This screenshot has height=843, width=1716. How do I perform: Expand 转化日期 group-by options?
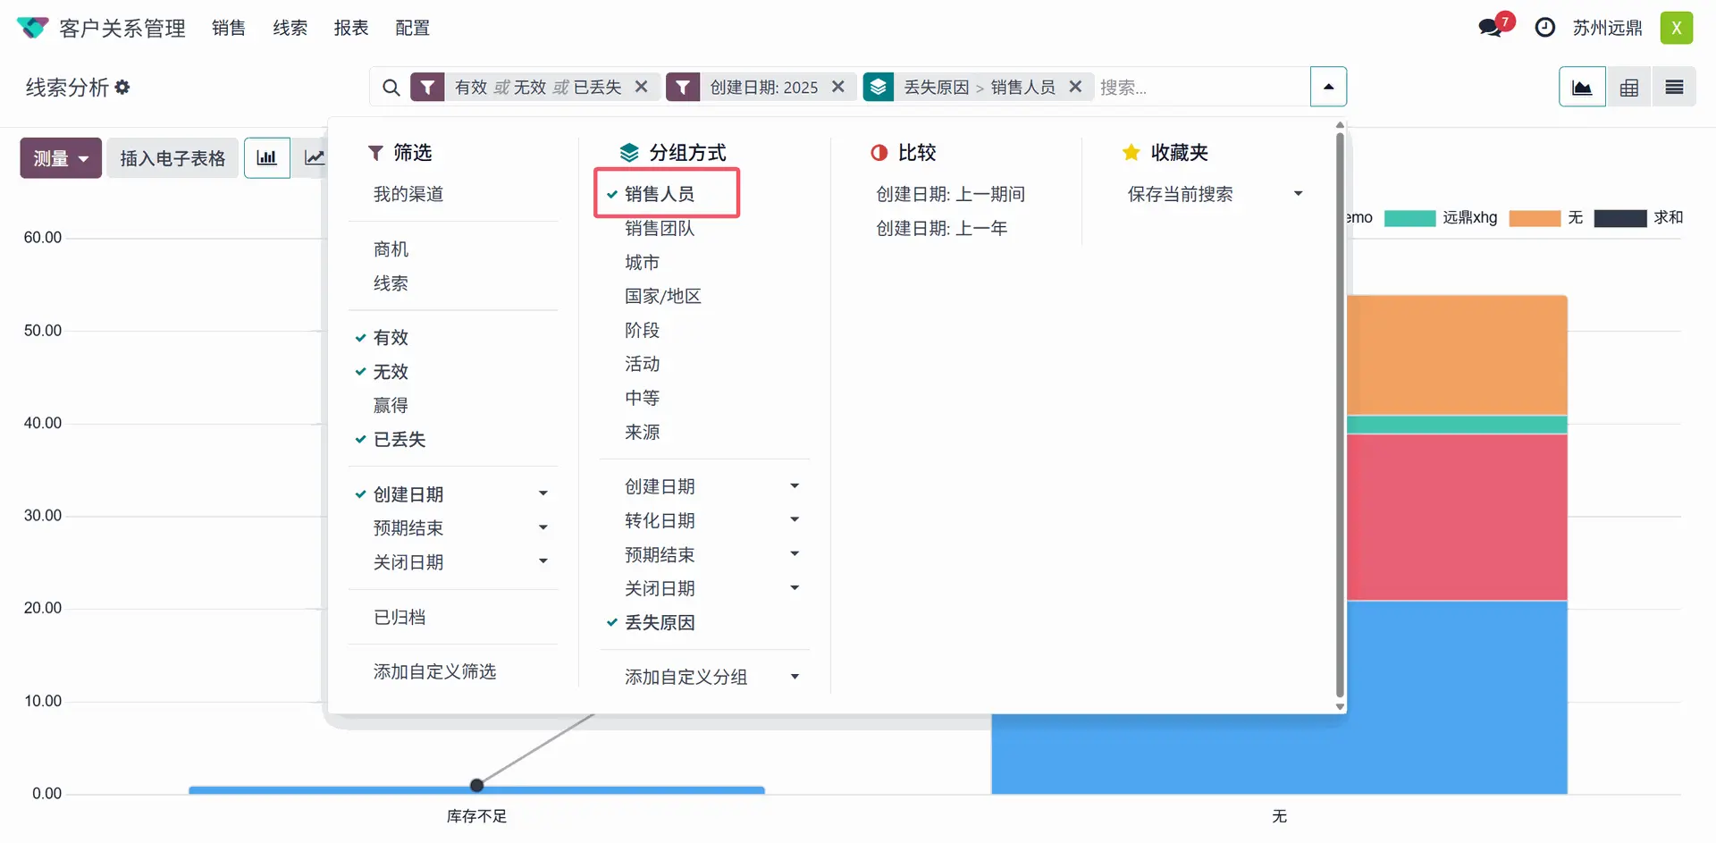pos(795,519)
